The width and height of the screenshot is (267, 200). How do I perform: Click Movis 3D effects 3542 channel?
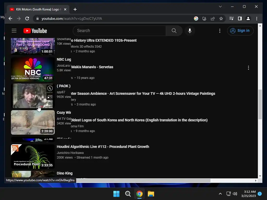(86, 46)
